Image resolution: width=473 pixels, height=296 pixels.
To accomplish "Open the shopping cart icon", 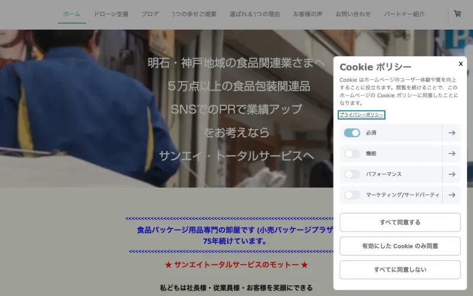I will coord(457,14).
